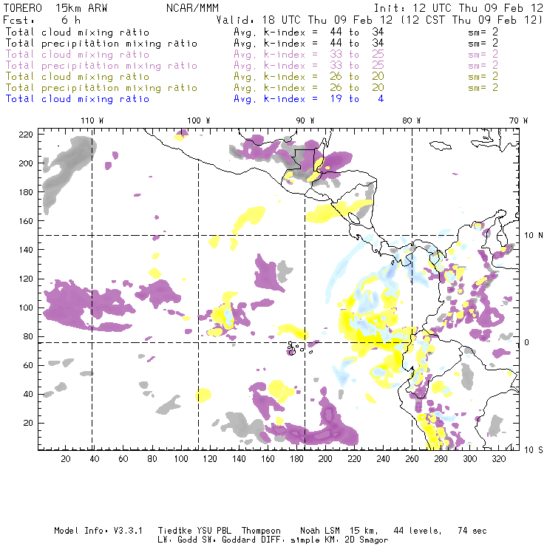Screen dimensions: 547x547
Task: Click the x-axis tick label "260"
Action: pos(412,459)
